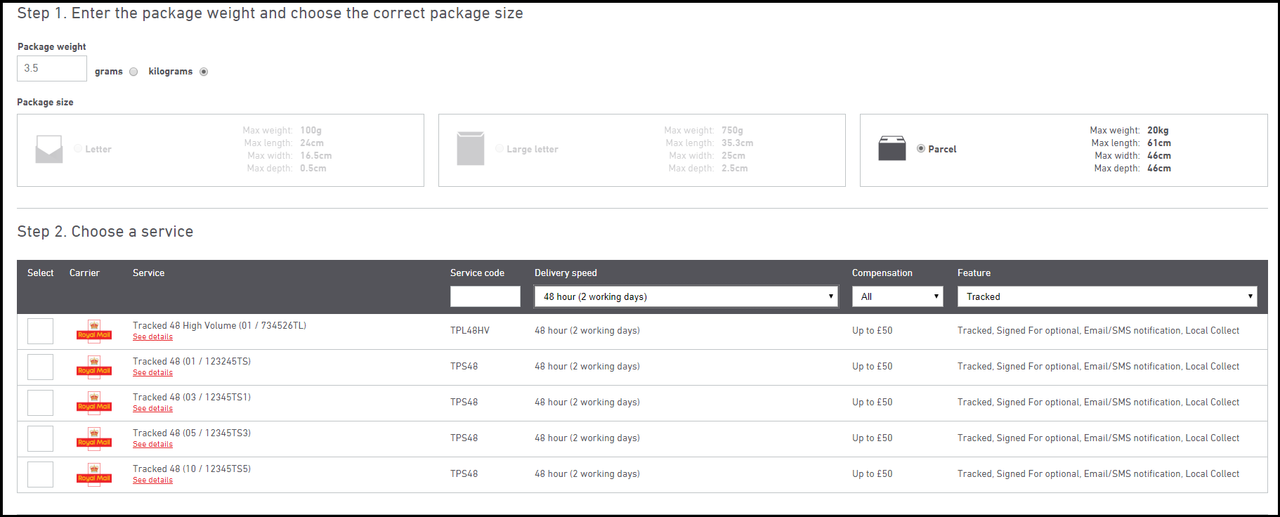
Task: Open the Feature filter dropdown
Action: point(1106,296)
